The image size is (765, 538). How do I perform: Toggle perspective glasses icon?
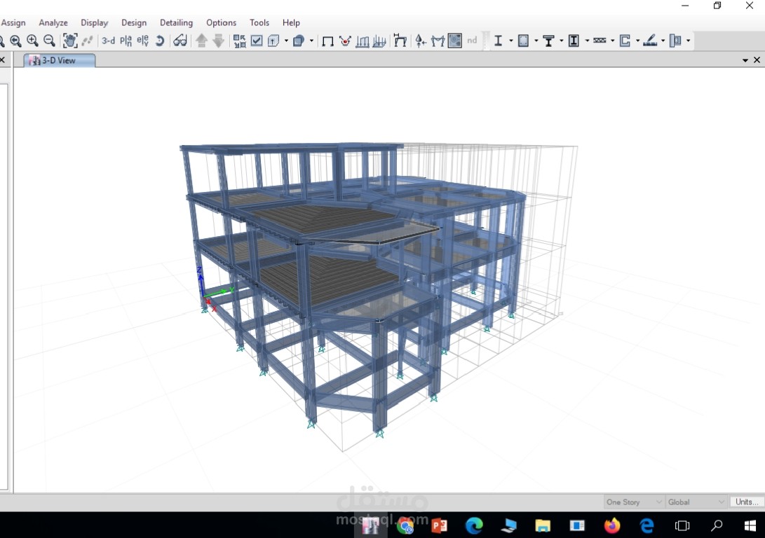tap(180, 41)
